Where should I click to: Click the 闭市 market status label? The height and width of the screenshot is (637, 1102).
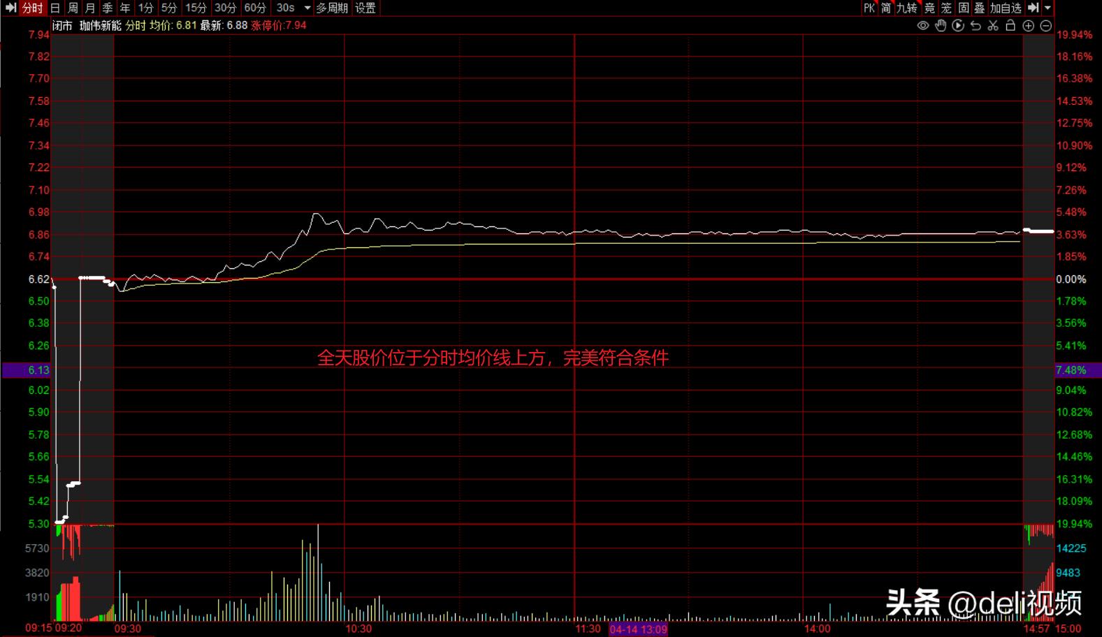pyautogui.click(x=62, y=25)
